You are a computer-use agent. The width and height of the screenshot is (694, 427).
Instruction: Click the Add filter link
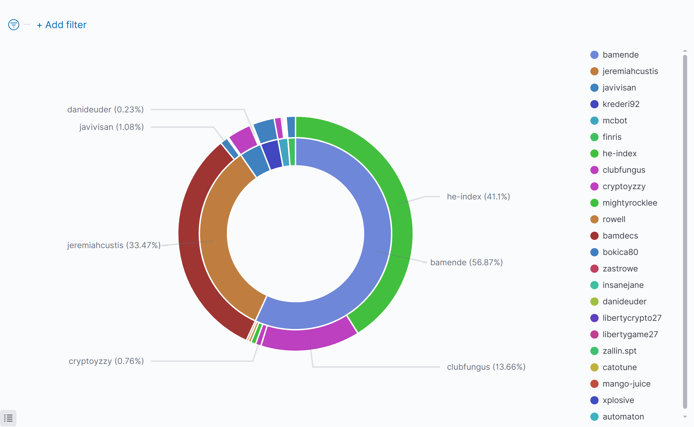pyautogui.click(x=62, y=25)
